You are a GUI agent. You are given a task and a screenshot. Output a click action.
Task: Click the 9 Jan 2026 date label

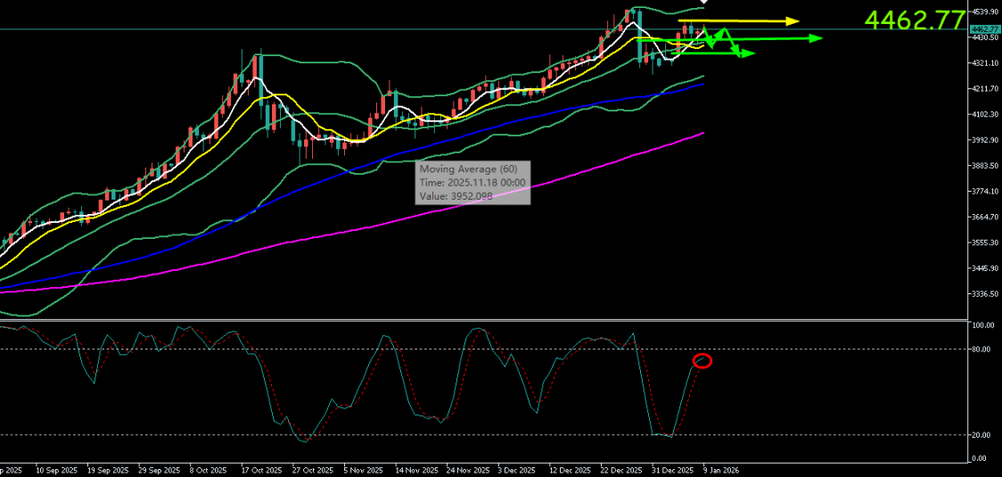(x=721, y=469)
